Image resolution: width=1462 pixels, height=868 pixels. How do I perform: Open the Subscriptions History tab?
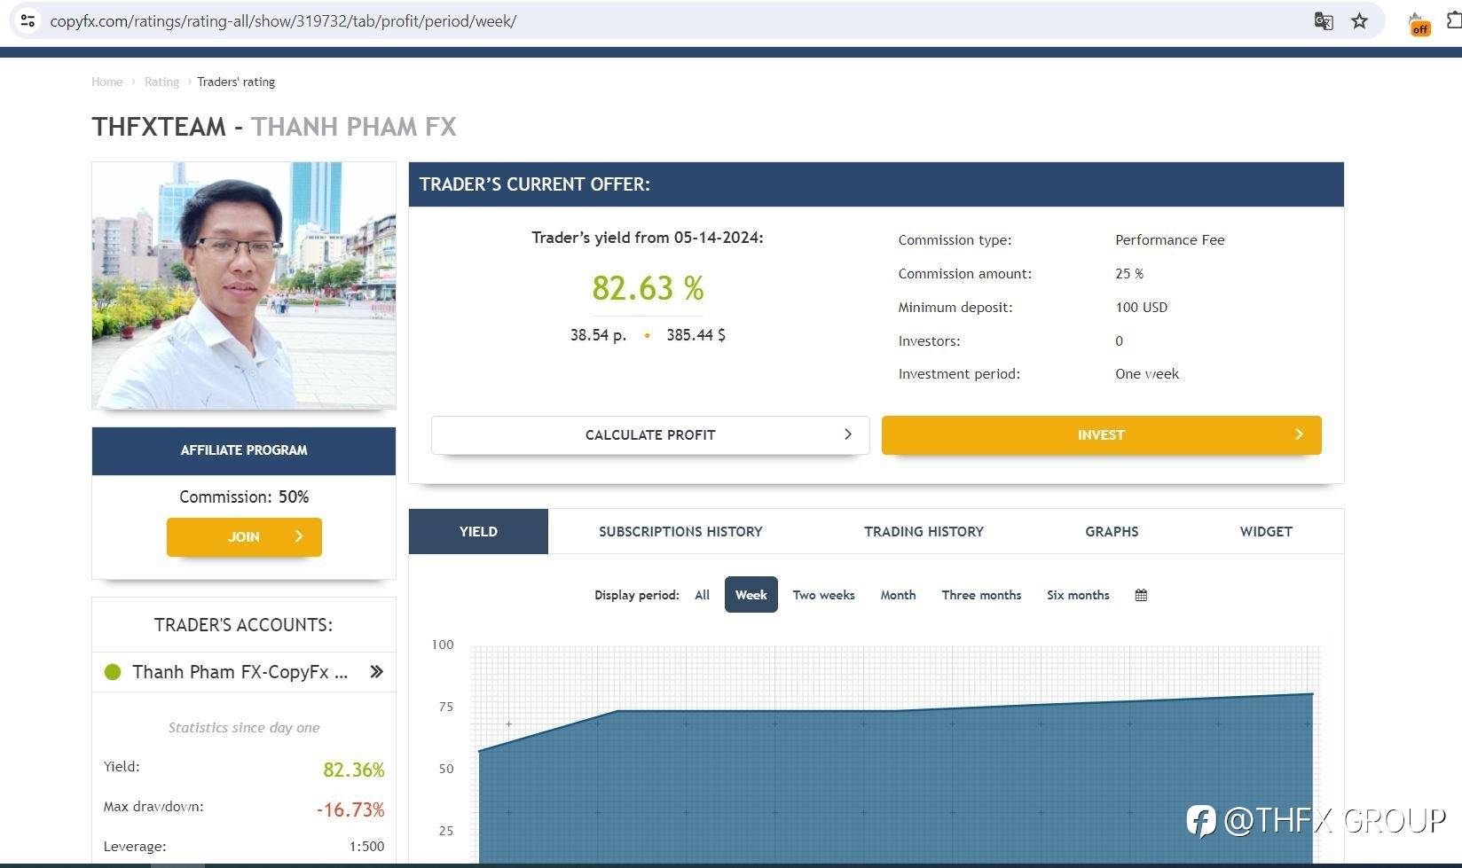[680, 532]
